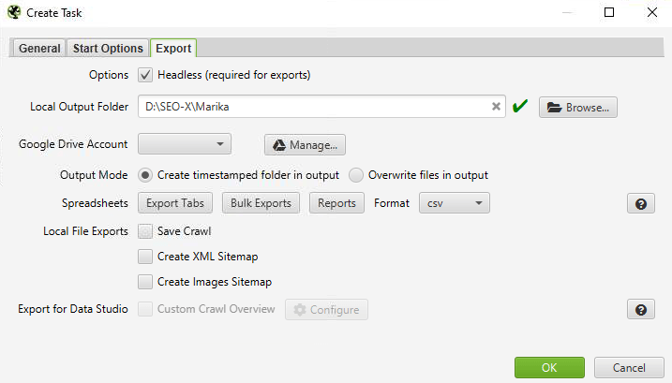Open help for Data Studio export

pos(640,310)
